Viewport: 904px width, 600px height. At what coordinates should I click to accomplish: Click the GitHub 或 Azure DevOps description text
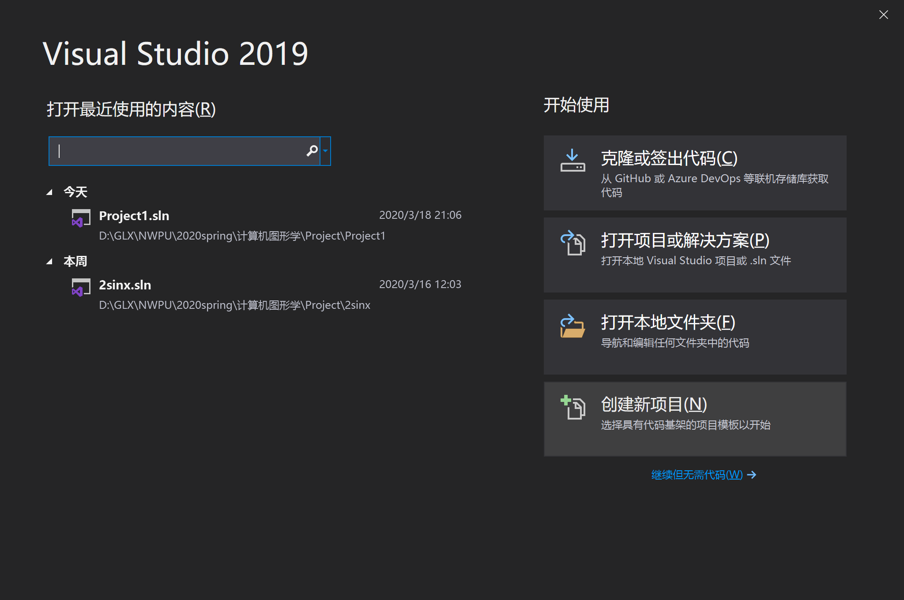[x=715, y=185]
